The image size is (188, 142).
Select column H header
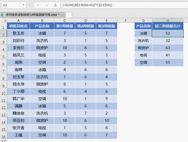(x=168, y=20)
